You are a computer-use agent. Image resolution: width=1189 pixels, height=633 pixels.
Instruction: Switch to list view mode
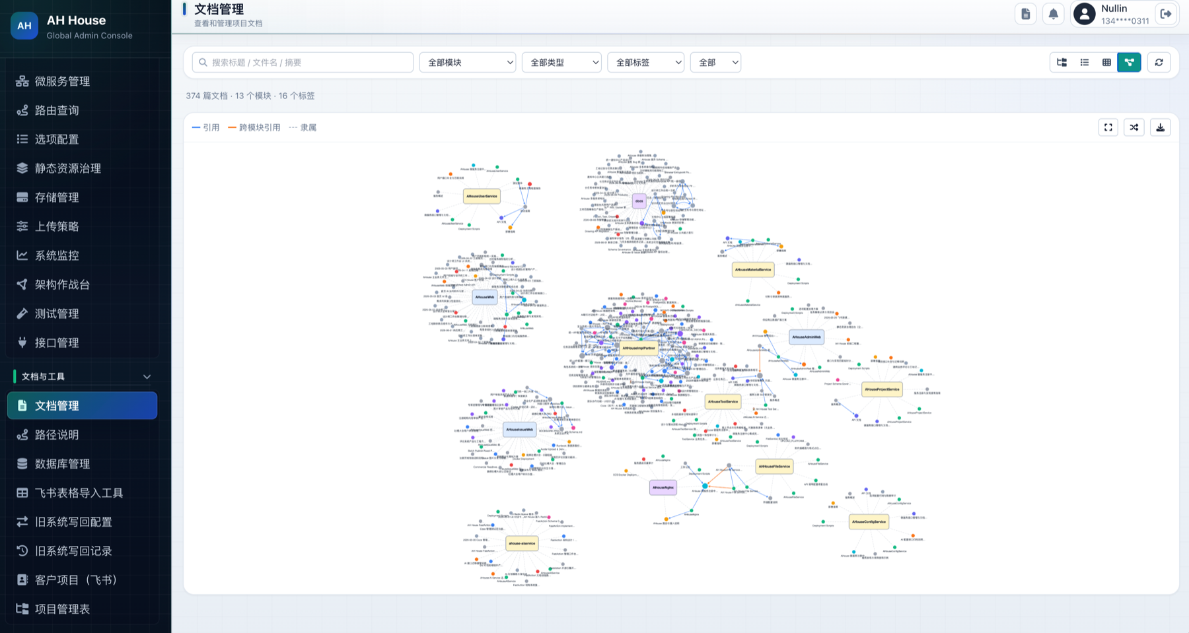(x=1085, y=63)
